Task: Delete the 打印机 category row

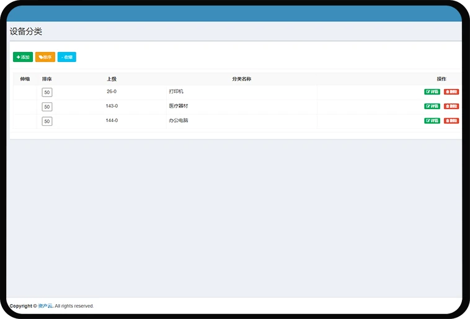Action: pos(451,92)
